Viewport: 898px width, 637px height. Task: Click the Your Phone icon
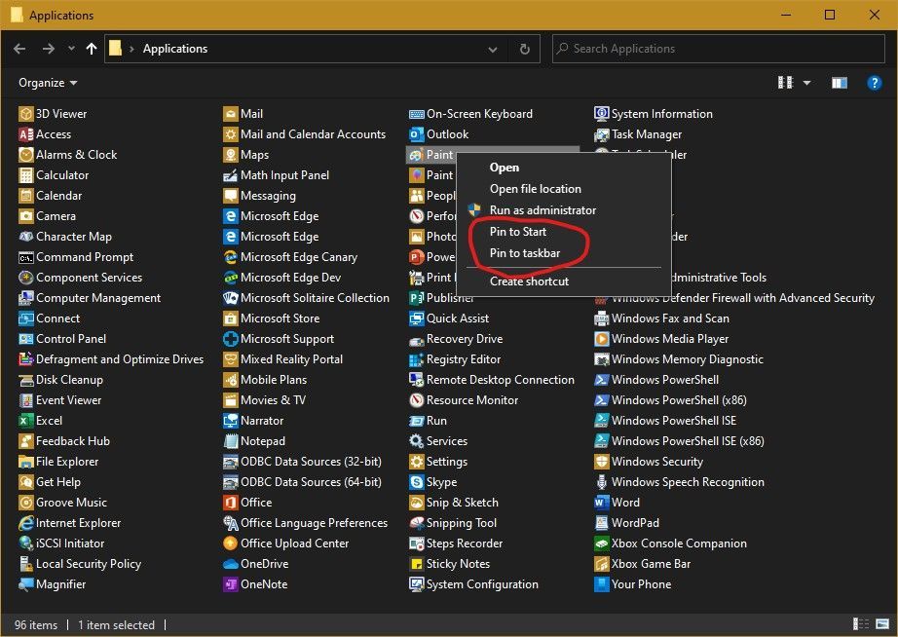click(x=601, y=584)
